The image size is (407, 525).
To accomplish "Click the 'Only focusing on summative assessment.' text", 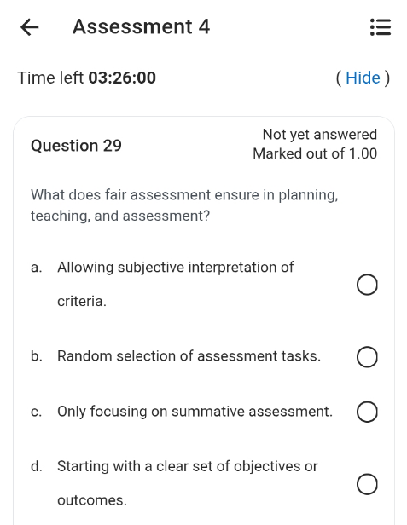I will (195, 412).
